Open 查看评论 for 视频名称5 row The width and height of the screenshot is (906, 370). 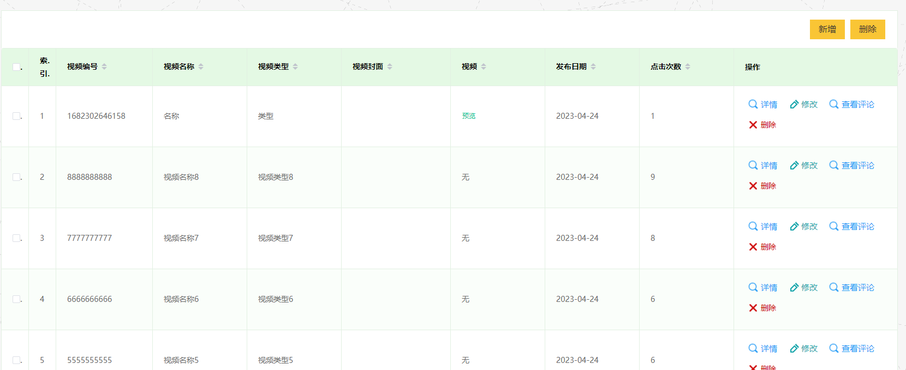pos(852,348)
